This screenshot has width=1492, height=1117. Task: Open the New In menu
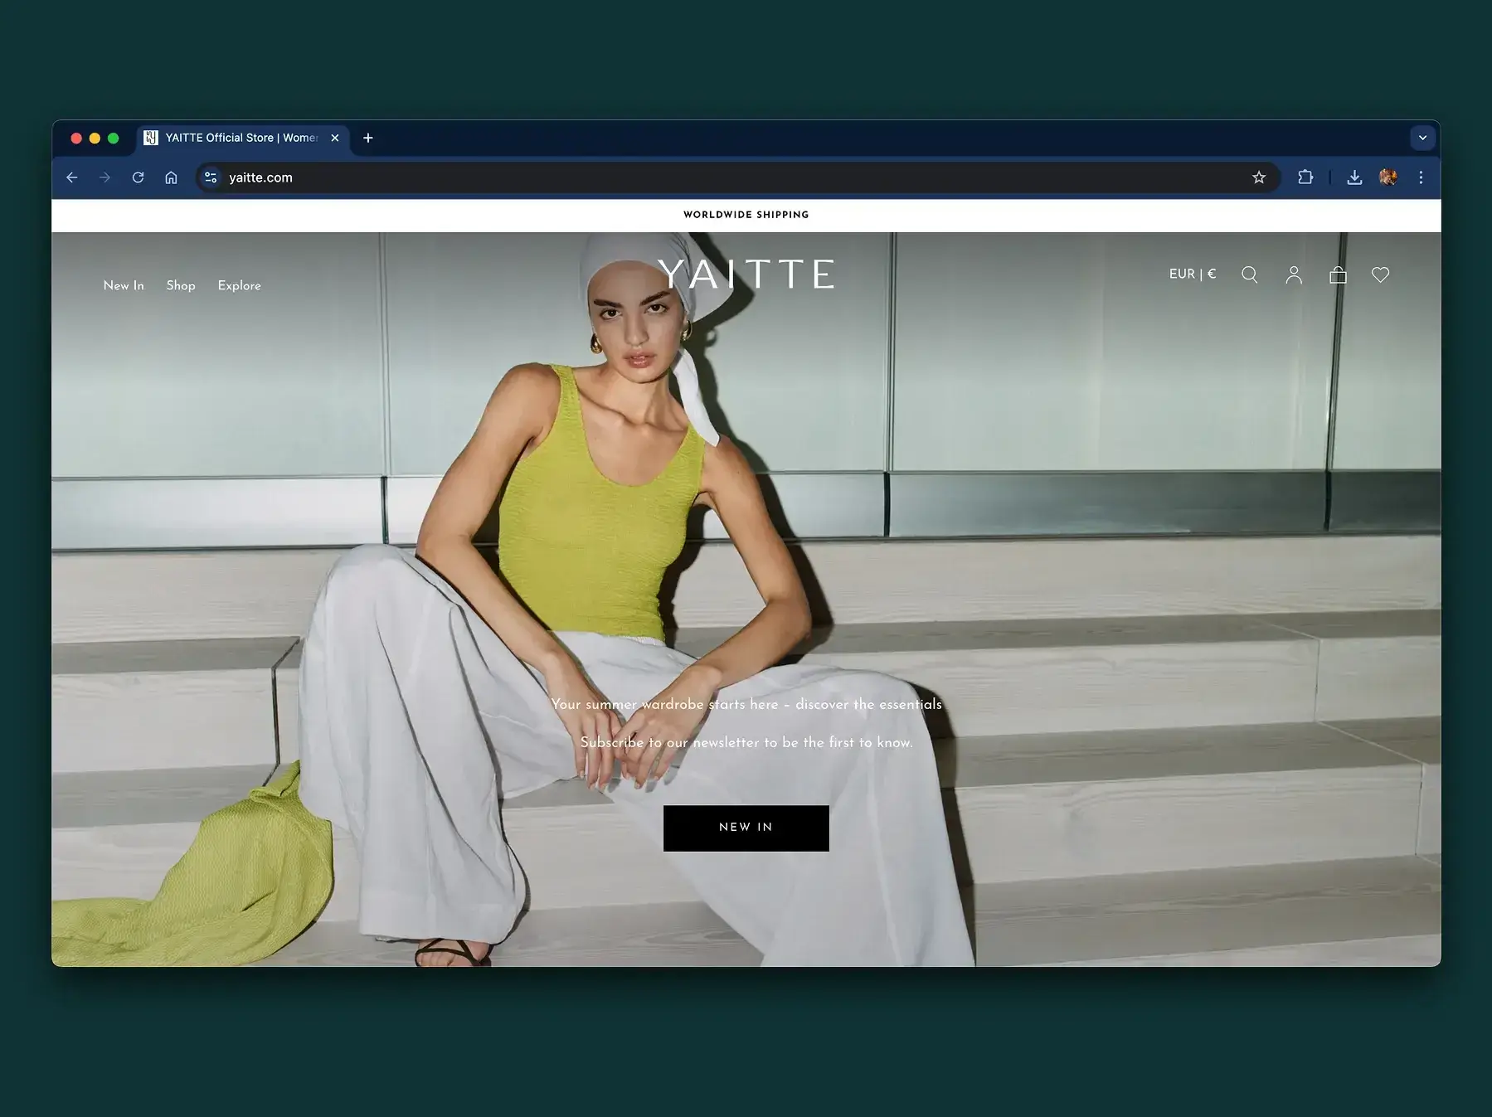124,285
